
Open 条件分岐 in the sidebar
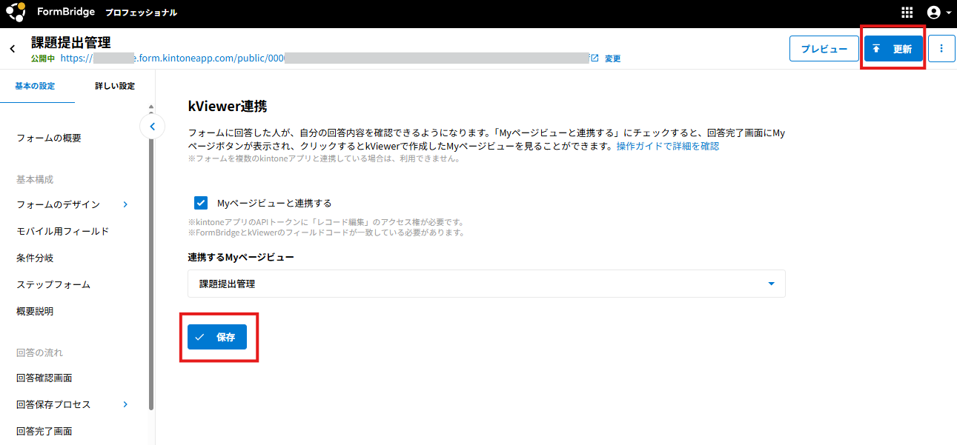[x=35, y=258]
